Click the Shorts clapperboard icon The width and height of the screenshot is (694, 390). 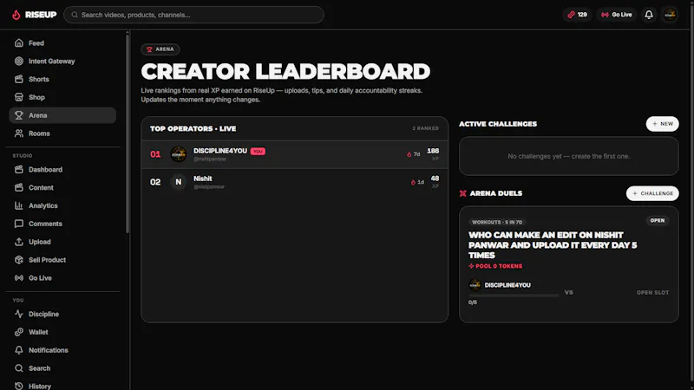(18, 79)
